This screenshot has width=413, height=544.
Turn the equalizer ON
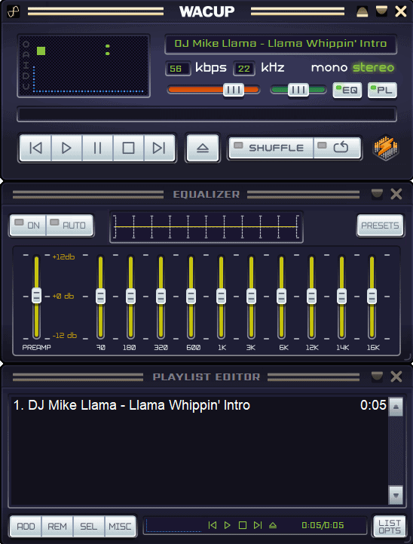tap(28, 225)
